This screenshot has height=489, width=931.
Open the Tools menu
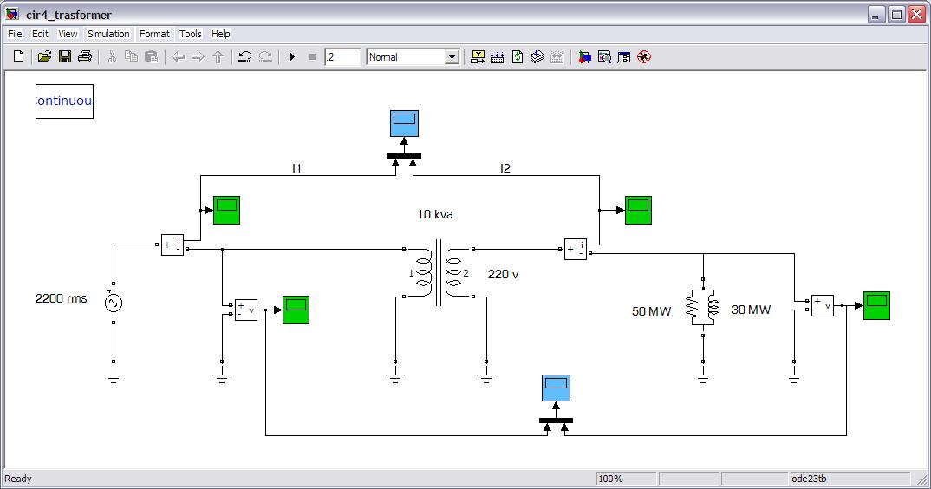(190, 34)
